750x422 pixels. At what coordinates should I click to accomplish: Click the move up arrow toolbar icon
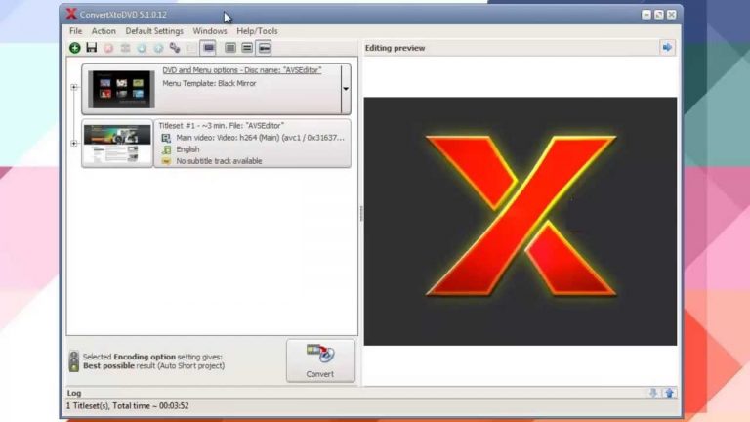[x=158, y=48]
